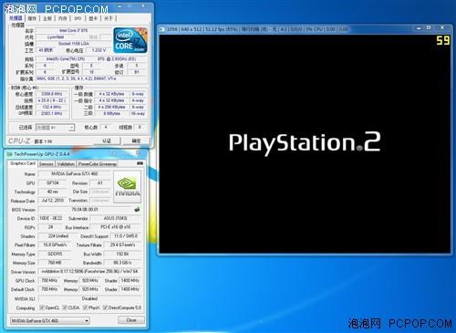Click the GPU-Z screenshot camera icon
The image size is (456, 333).
pyautogui.click(x=140, y=163)
